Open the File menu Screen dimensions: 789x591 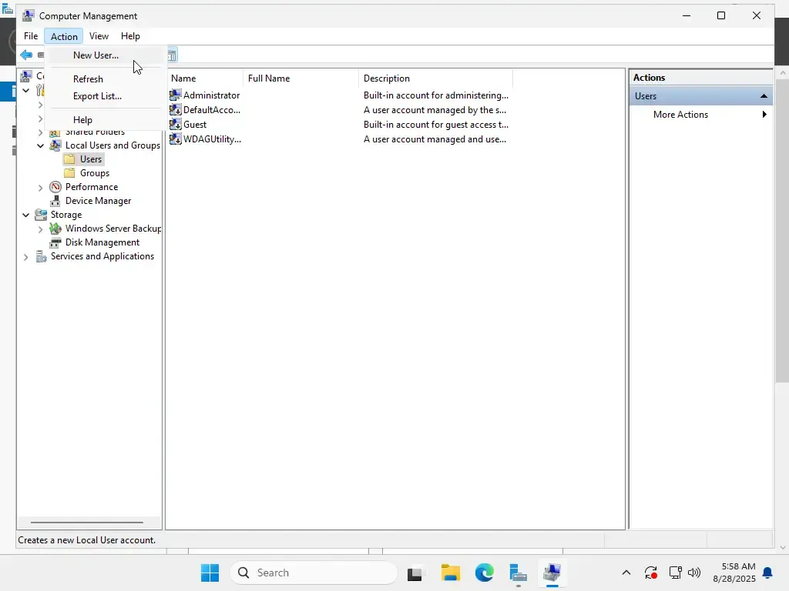click(31, 36)
